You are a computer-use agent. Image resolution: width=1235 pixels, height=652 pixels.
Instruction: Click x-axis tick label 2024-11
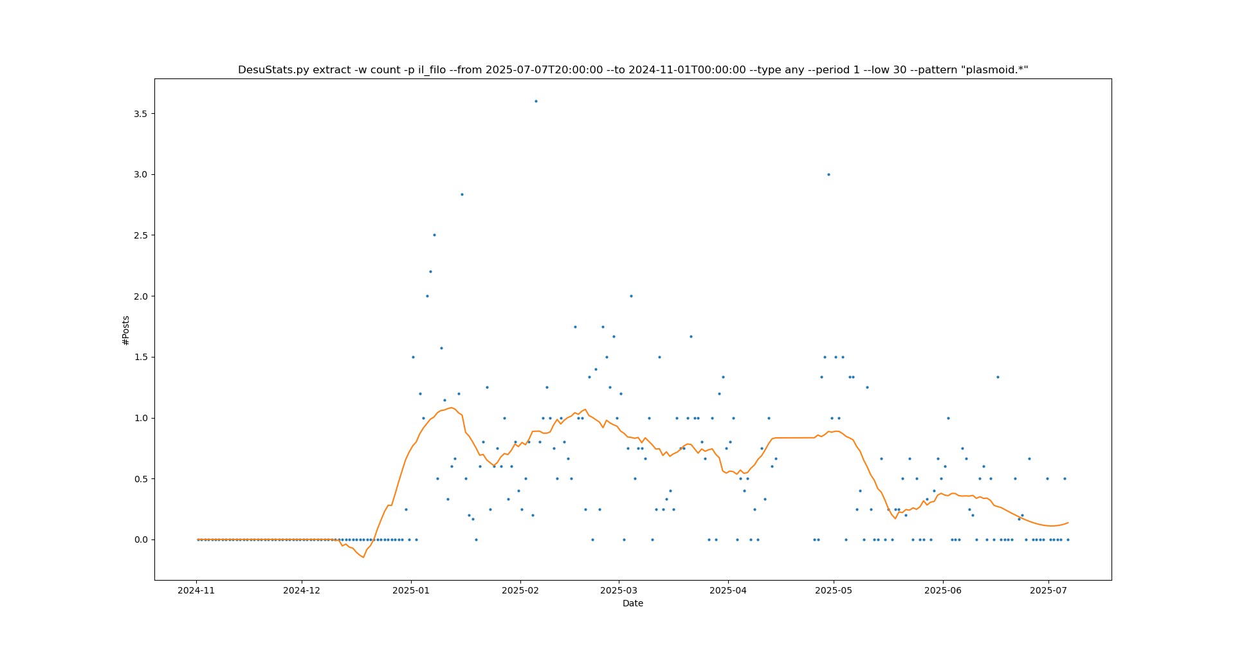[x=196, y=590]
